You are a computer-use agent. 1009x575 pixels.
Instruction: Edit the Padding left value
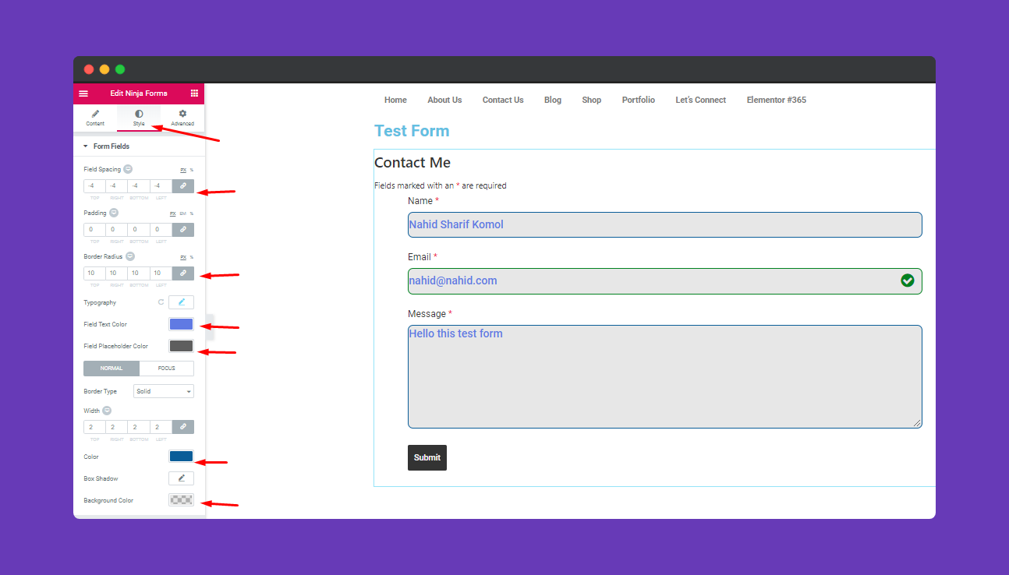[160, 230]
